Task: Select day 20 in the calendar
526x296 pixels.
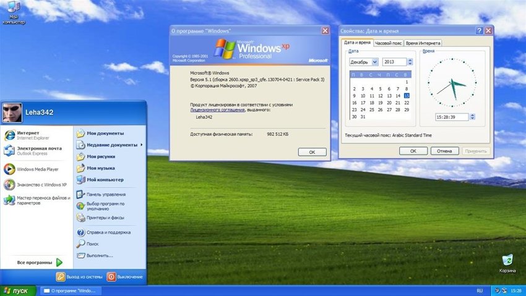Action: [389, 103]
